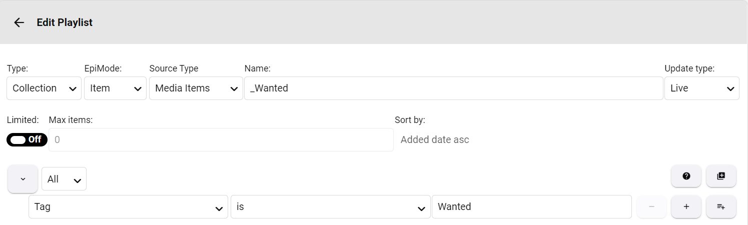
Task: Add a rule with the plus icon
Action: [x=686, y=206]
